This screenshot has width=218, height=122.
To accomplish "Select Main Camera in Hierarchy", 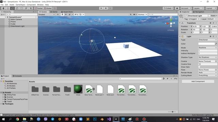I will click(x=16, y=19).
